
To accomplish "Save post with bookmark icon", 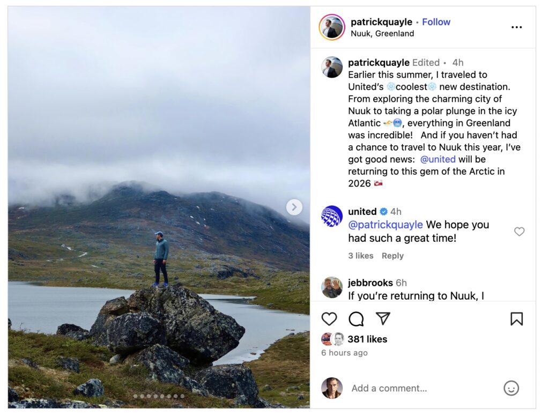I will click(516, 319).
